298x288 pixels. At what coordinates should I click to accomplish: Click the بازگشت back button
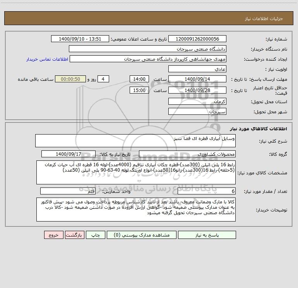click(x=74, y=235)
